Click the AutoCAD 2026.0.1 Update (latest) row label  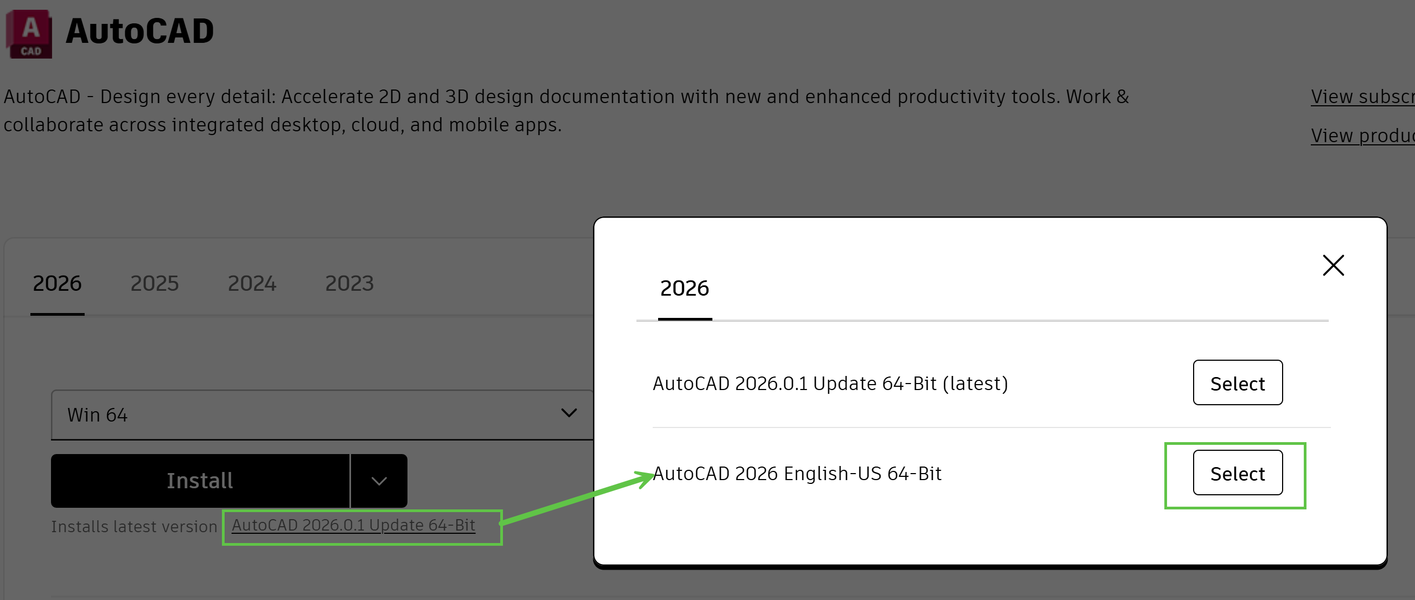coord(830,384)
